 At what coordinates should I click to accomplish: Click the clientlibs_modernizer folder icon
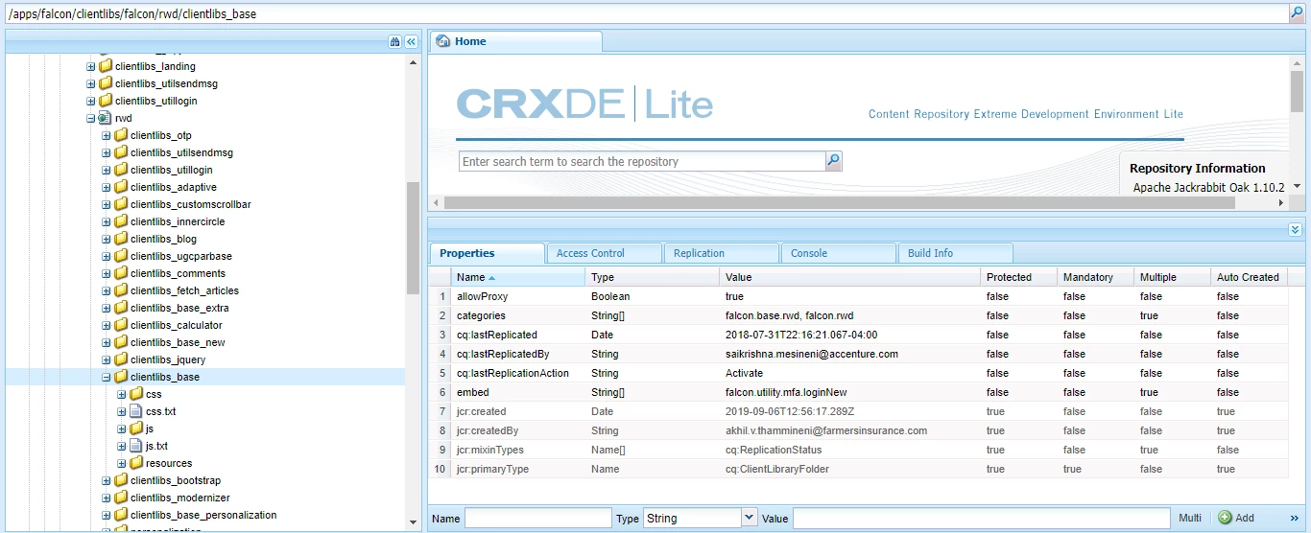pos(121,498)
